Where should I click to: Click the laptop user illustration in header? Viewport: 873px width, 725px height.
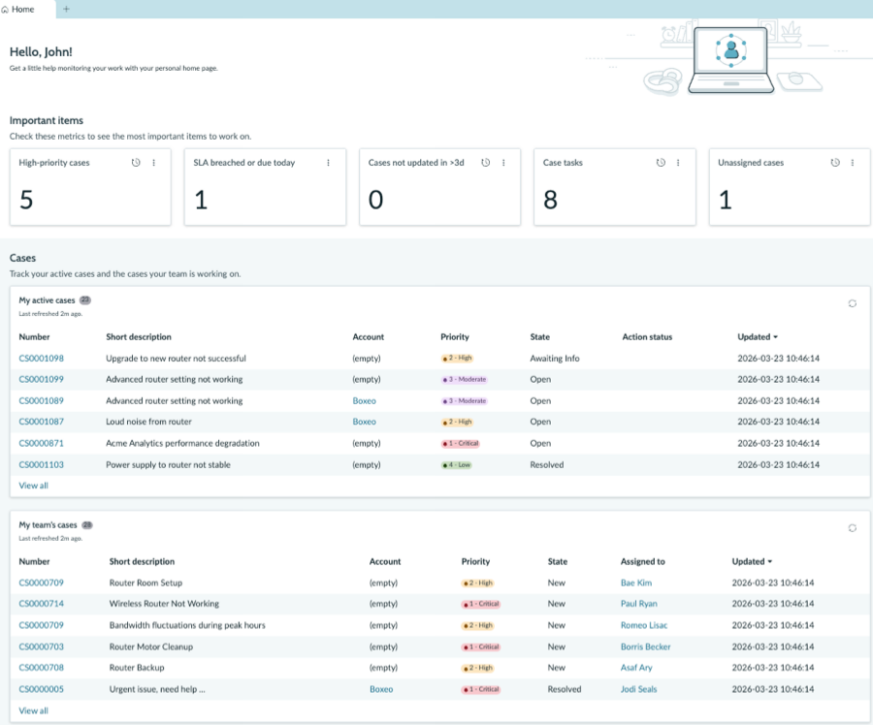(730, 59)
